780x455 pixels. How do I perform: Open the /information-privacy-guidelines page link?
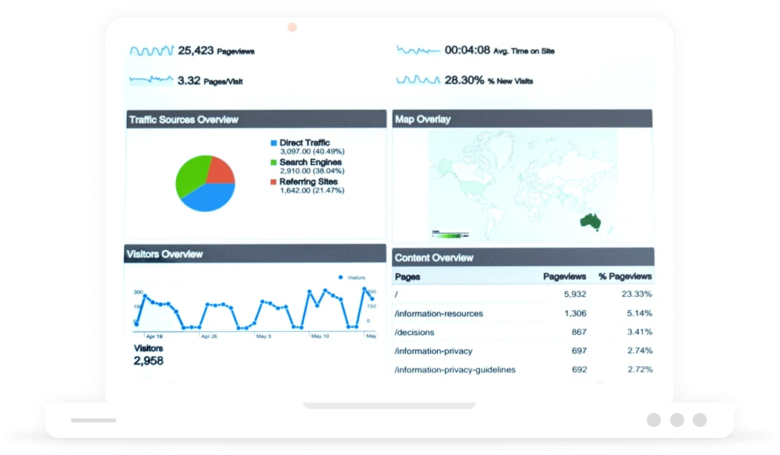[455, 369]
